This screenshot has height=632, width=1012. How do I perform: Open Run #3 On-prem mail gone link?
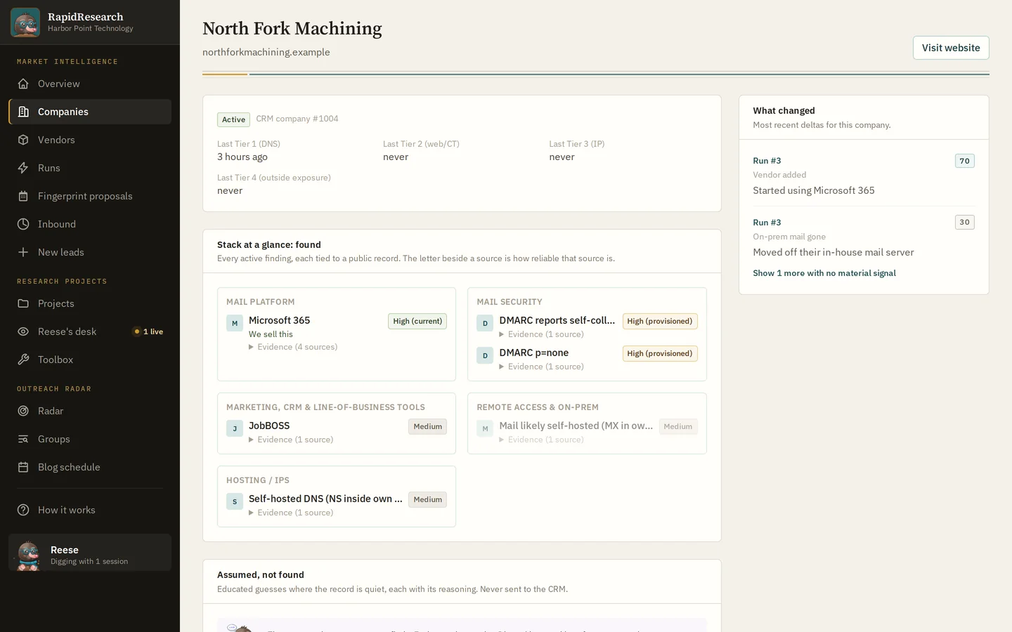[767, 223]
